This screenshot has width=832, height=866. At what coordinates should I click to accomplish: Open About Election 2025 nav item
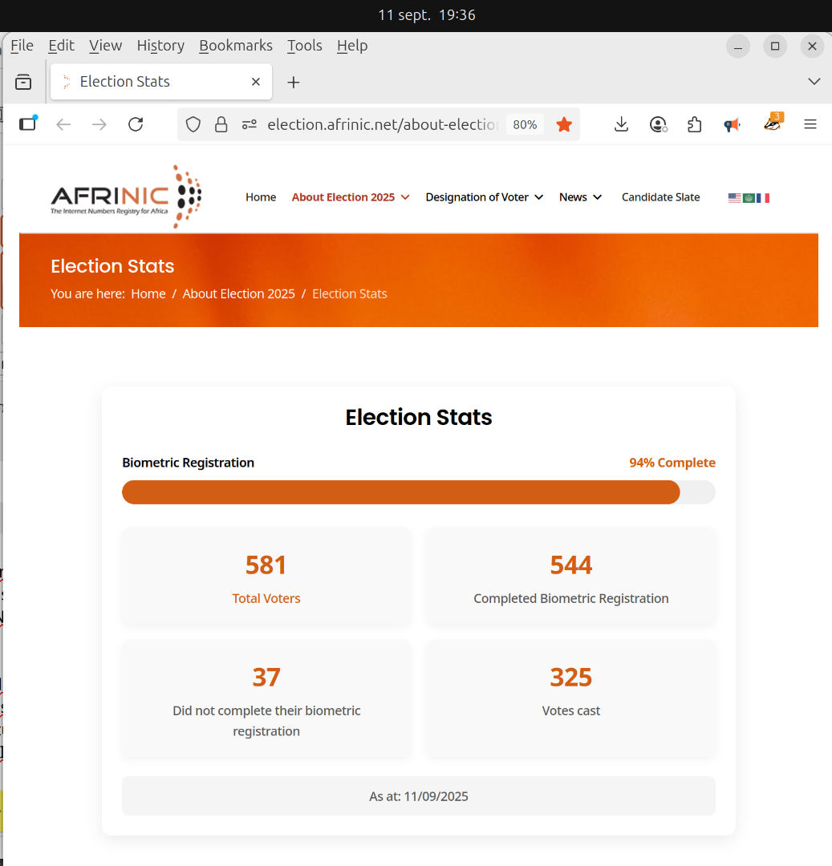(x=343, y=197)
